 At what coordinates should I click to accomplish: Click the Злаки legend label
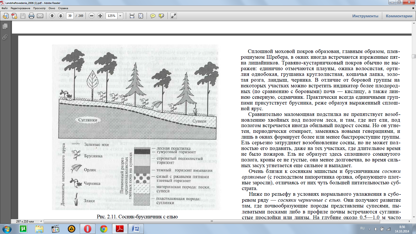(89, 201)
